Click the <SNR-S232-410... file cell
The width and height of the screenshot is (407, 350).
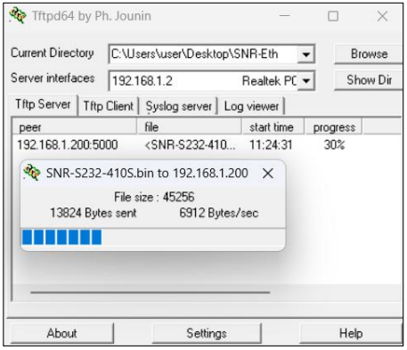click(x=190, y=145)
